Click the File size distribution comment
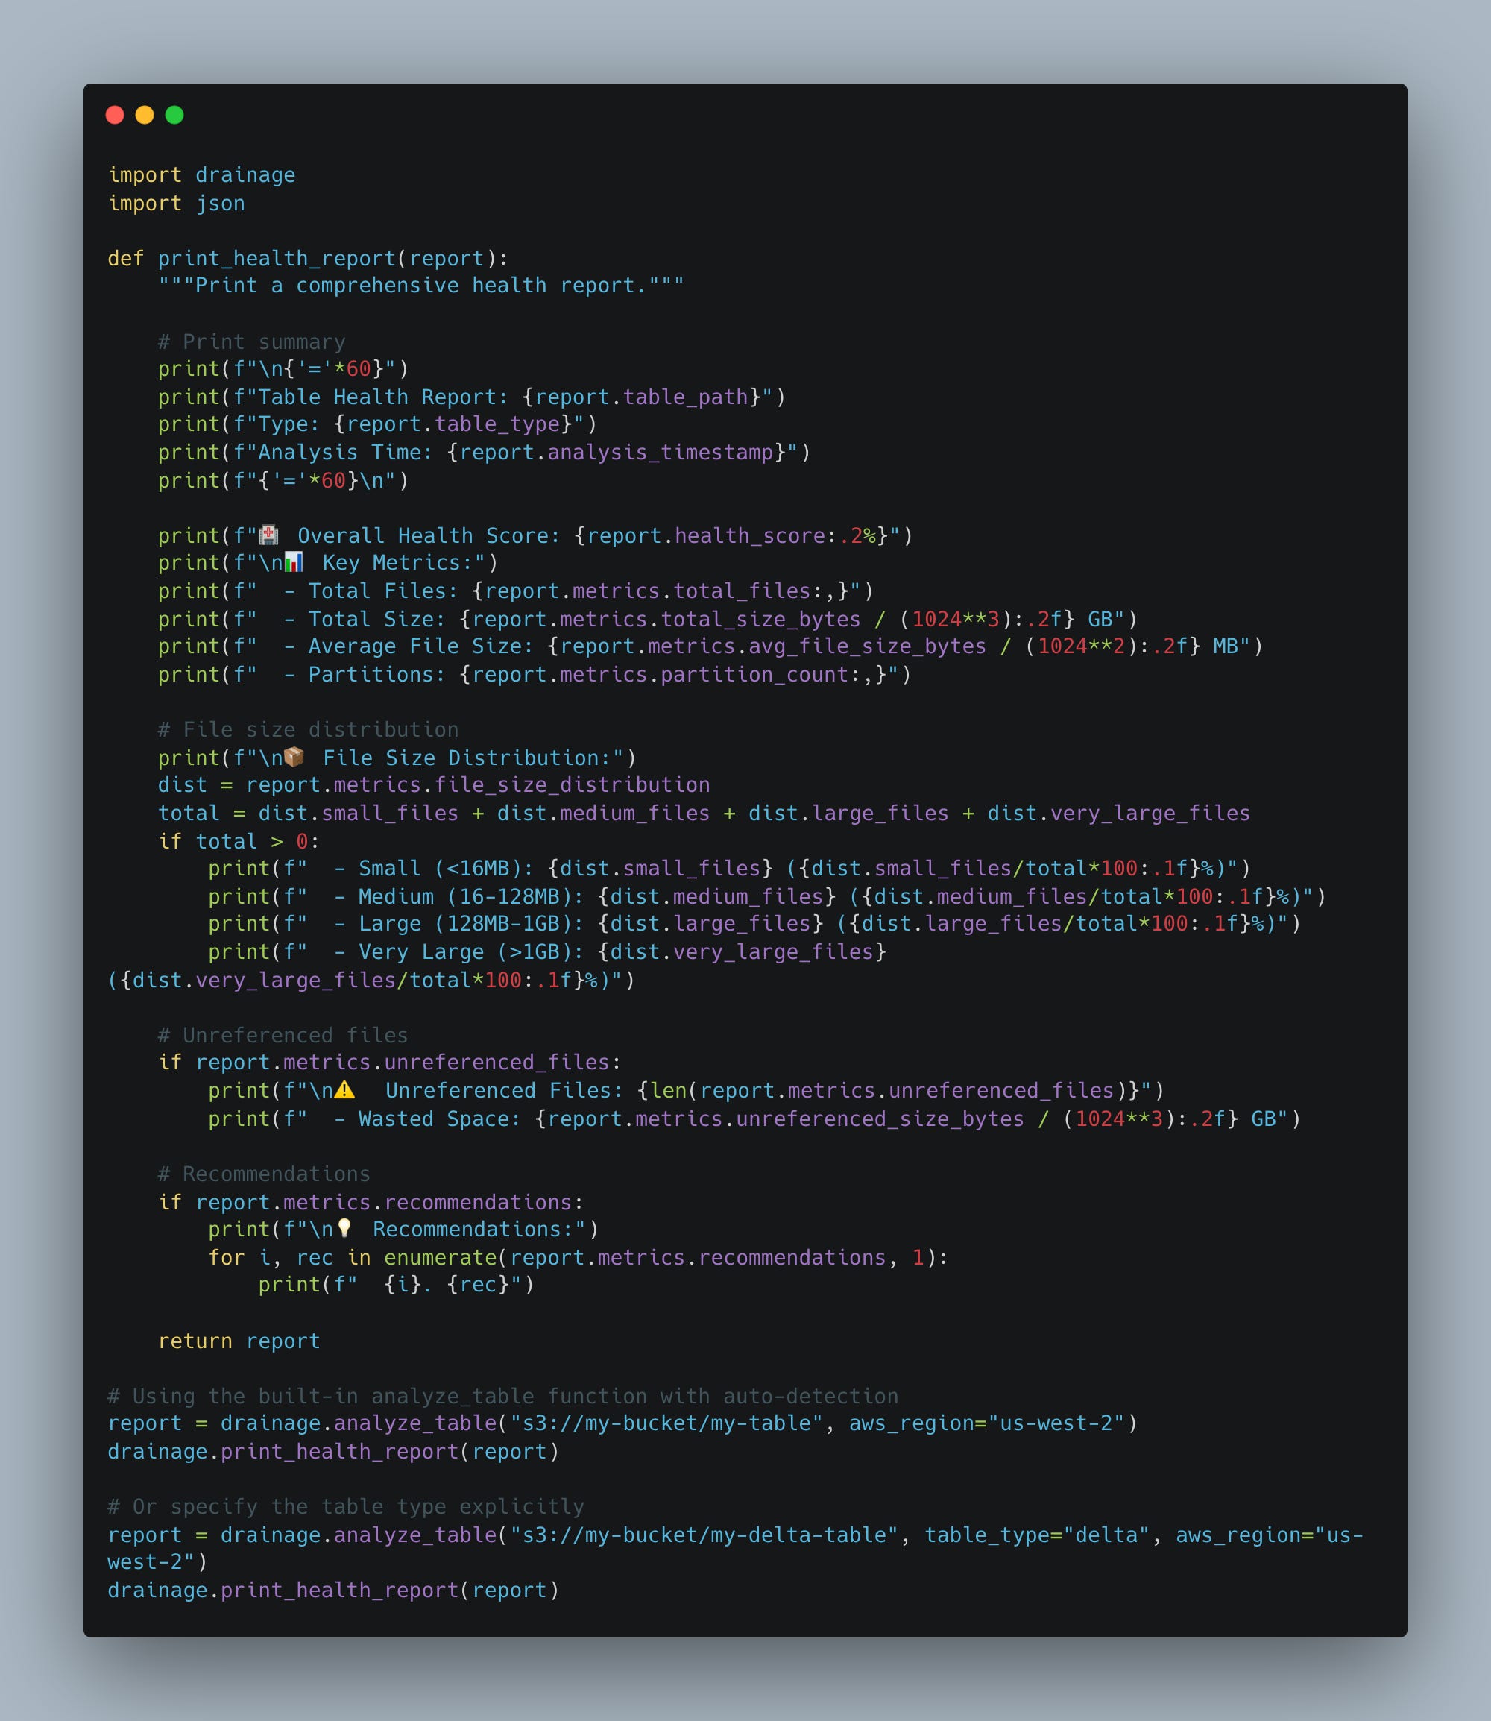Image resolution: width=1491 pixels, height=1721 pixels. click(308, 729)
